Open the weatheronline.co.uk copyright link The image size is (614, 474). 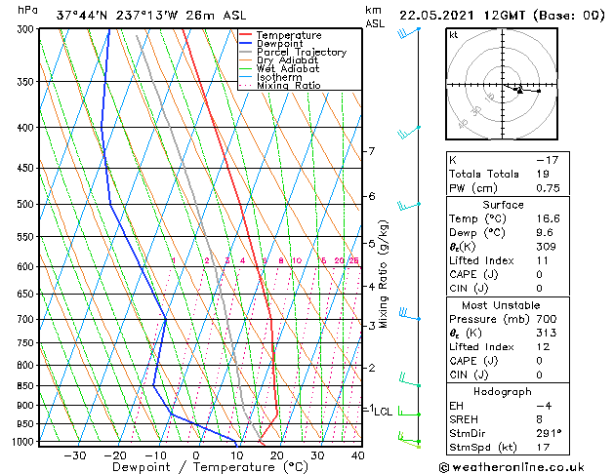click(x=512, y=467)
